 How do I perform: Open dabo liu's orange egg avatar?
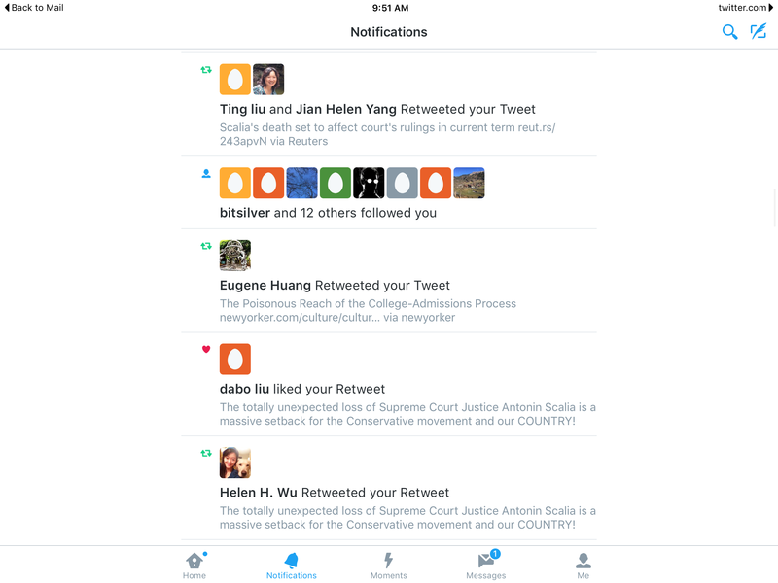pyautogui.click(x=235, y=359)
